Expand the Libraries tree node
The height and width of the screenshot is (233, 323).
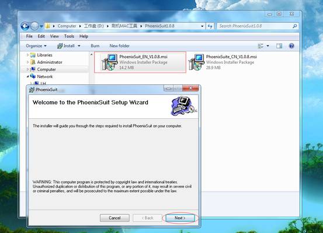click(27, 55)
